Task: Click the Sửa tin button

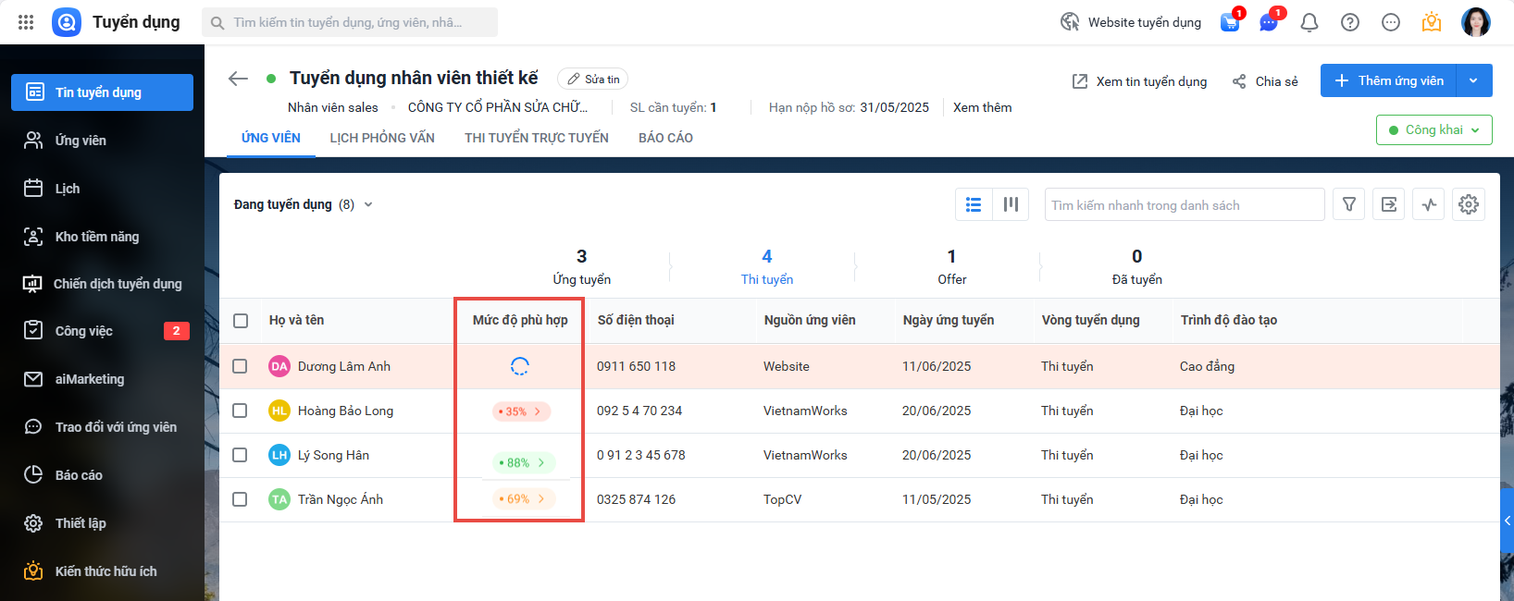Action: [x=593, y=80]
